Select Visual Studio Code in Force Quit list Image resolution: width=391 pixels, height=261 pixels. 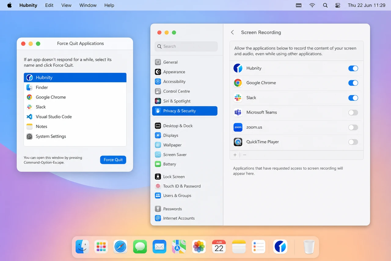75,117
